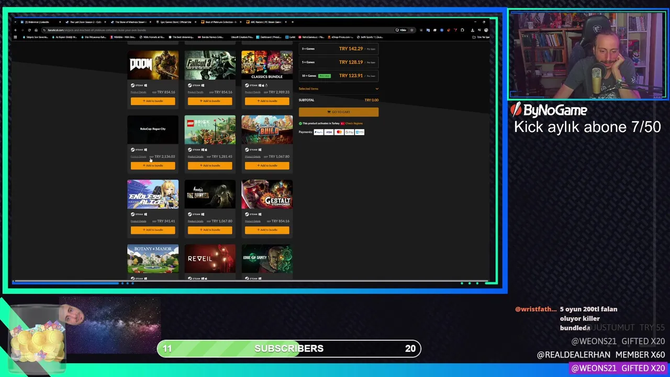Screen dimensions: 670x377
Task: Open the Fallout 3 game thumbnail
Action: coord(210,65)
